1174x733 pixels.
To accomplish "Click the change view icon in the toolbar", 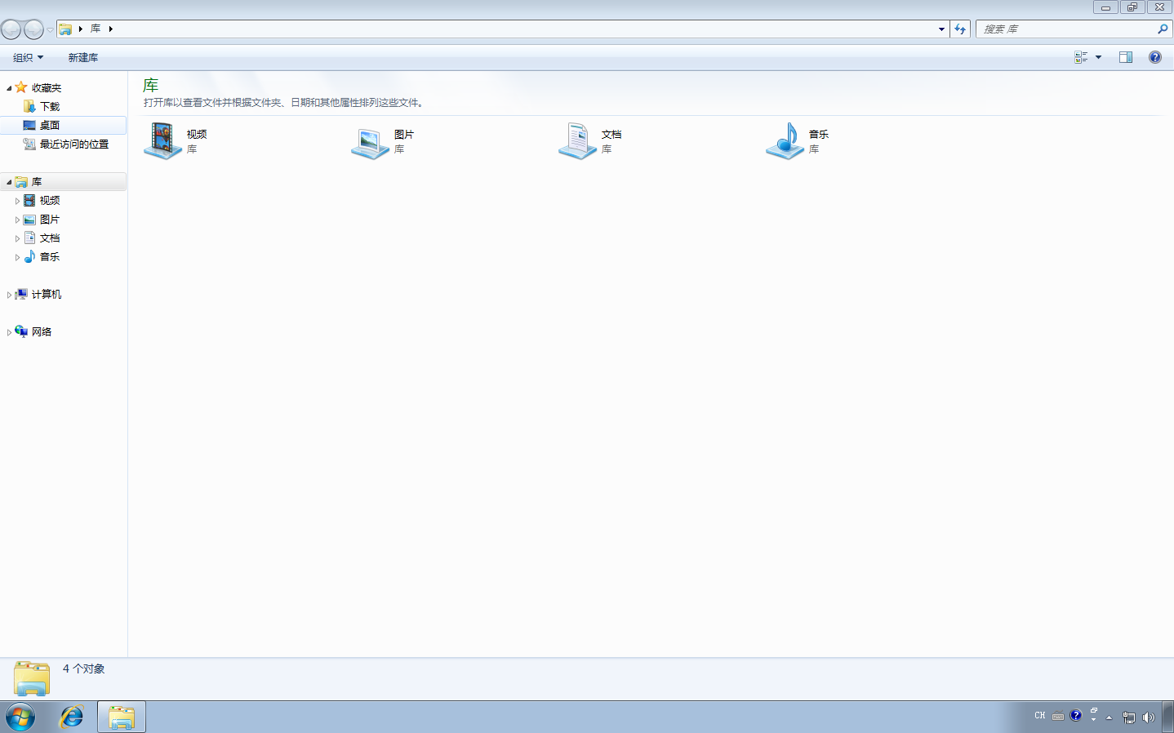I will (x=1081, y=57).
